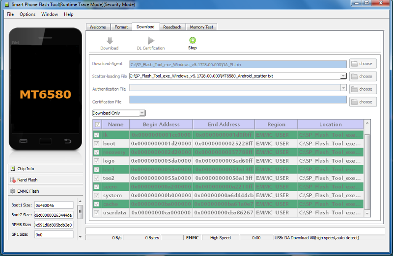
Task: Uncheck the userdata partition checkbox
Action: (96, 213)
